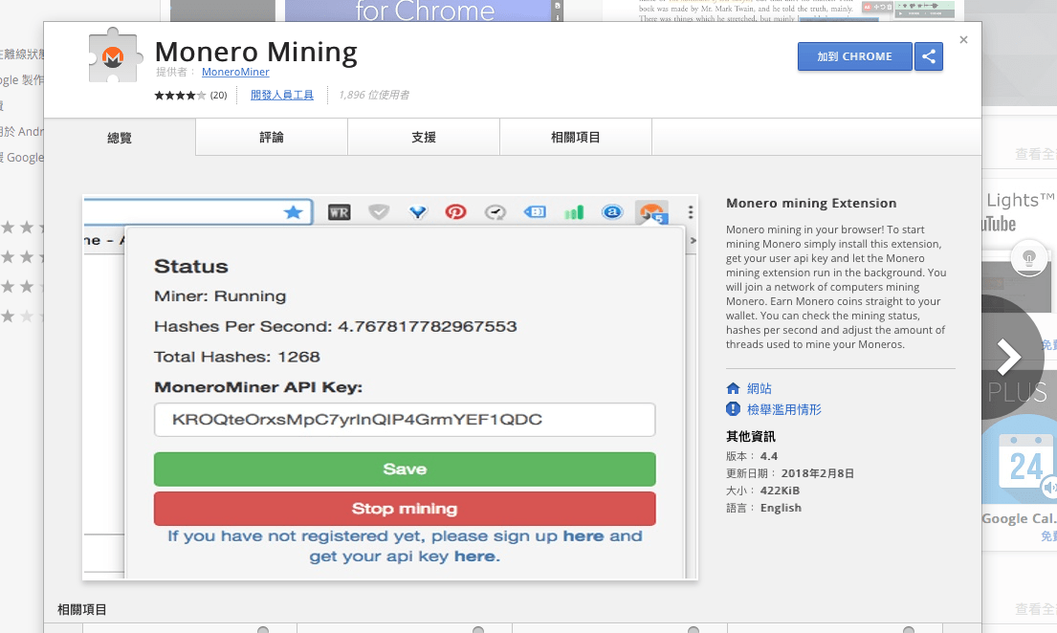Open the 評論 reviews tab
The height and width of the screenshot is (633, 1057).
pos(272,138)
